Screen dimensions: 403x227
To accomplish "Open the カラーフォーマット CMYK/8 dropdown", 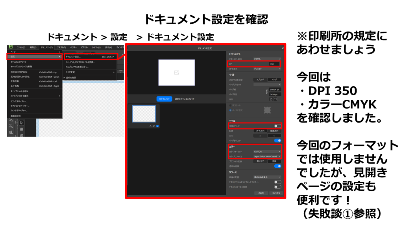I will [267, 151].
